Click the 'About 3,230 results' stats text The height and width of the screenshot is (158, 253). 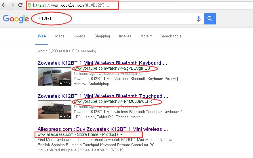coord(67,51)
